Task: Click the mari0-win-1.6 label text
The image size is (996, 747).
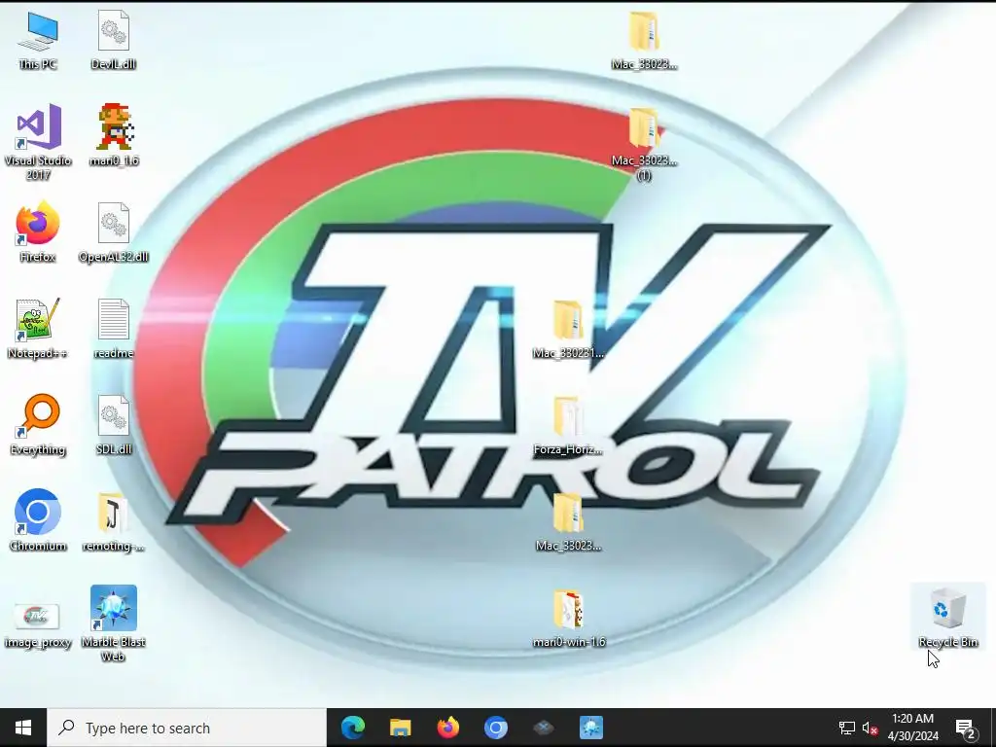Action: [x=568, y=642]
